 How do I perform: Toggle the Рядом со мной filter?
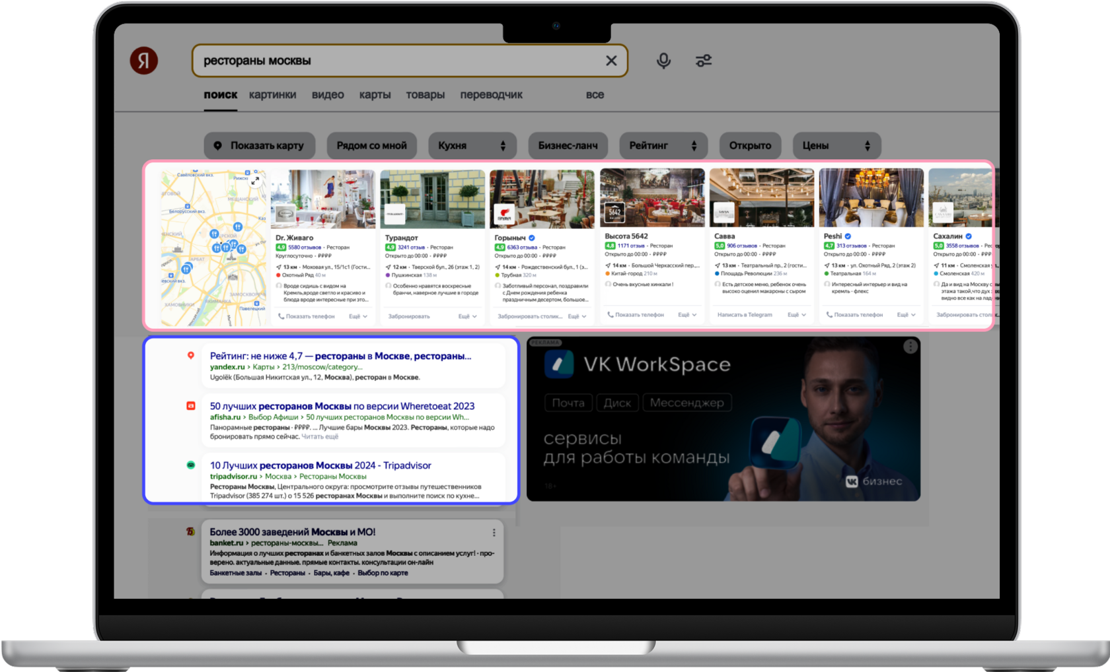(372, 146)
